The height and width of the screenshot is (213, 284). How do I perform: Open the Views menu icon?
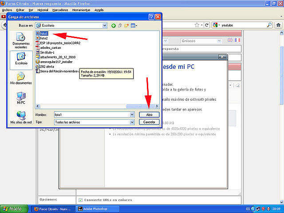click(x=134, y=26)
